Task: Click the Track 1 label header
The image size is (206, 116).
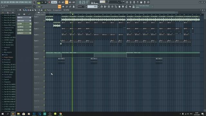Action: (36, 17)
